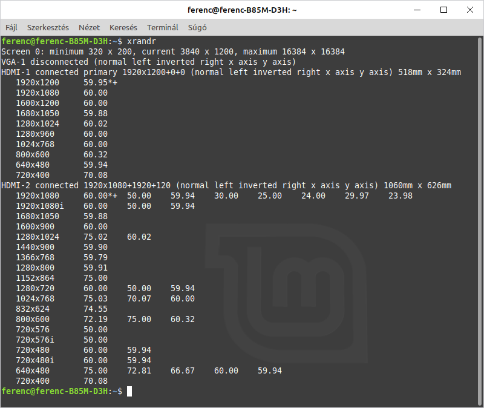Click the '1920x1200' resolution under HDMI-1
Viewport: 484px width, 408px height.
(38, 82)
